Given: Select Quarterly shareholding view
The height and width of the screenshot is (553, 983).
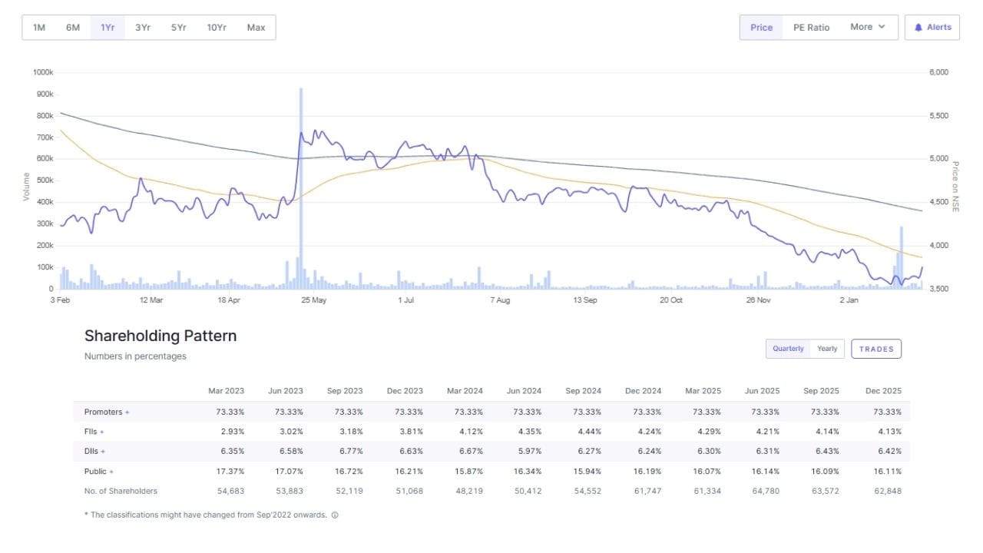Looking at the screenshot, I should [x=788, y=349].
